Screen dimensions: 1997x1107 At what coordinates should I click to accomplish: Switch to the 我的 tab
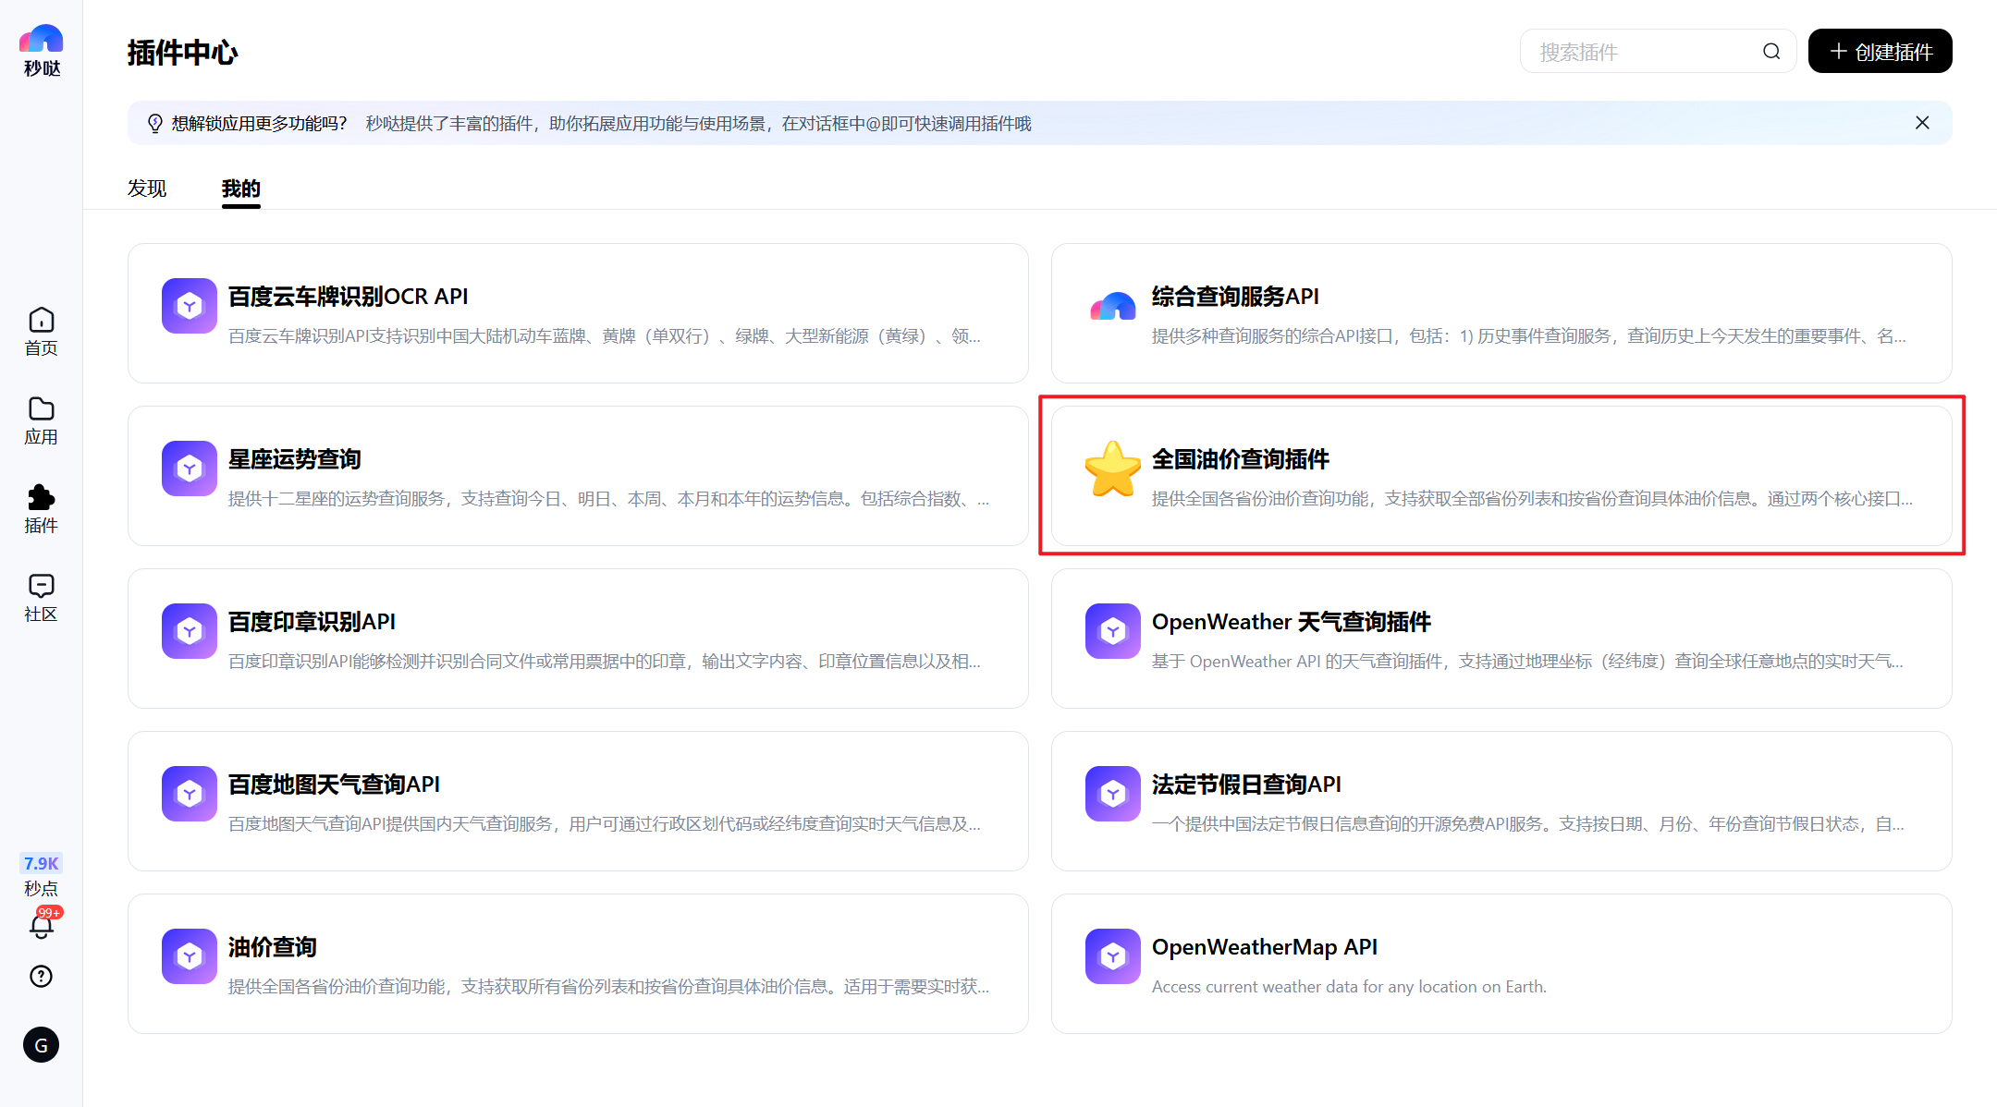pyautogui.click(x=240, y=189)
